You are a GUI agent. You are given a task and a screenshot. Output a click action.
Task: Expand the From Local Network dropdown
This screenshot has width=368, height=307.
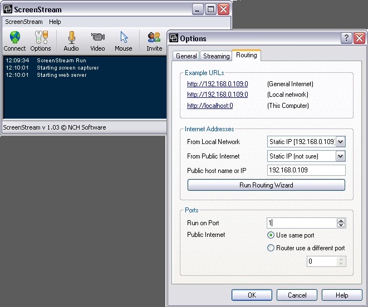(x=340, y=142)
